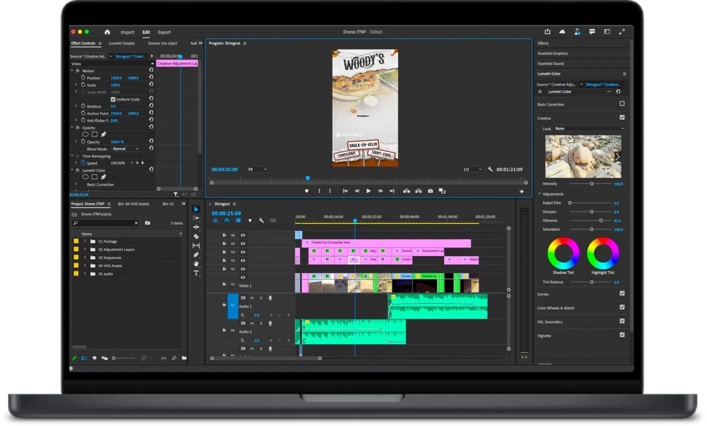Viewport: 707px width, 426px height.
Task: Open the Fit zoom level dropdown
Action: 257,169
